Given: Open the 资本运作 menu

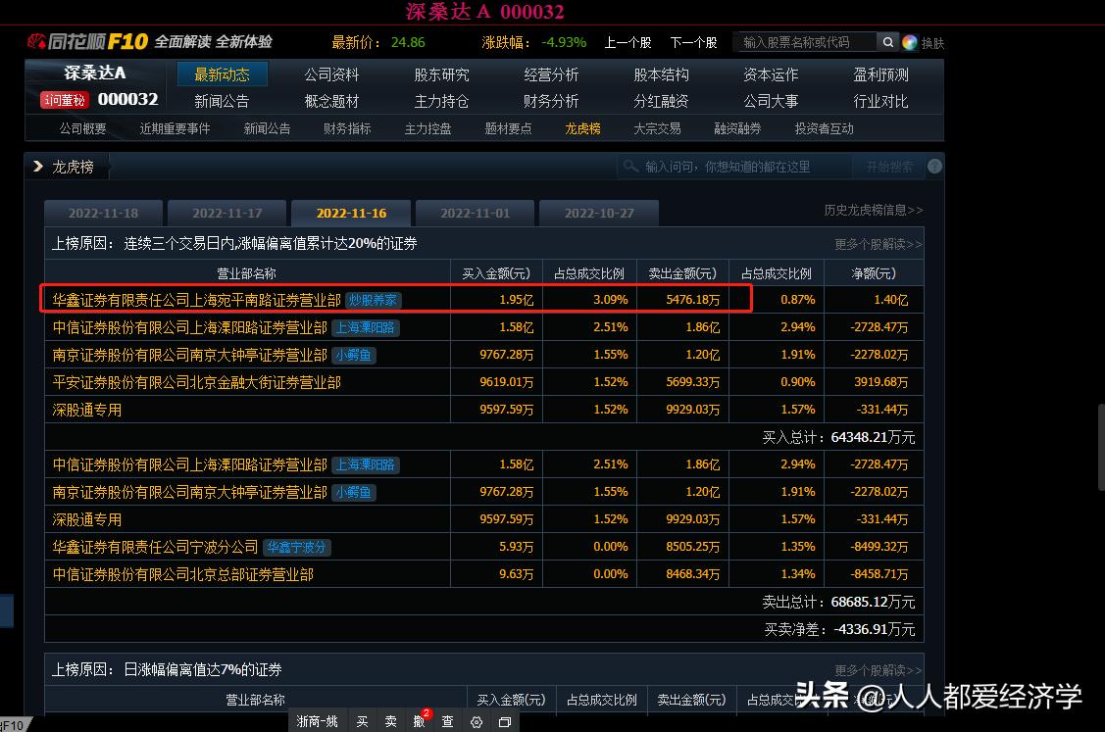Looking at the screenshot, I should 771,74.
